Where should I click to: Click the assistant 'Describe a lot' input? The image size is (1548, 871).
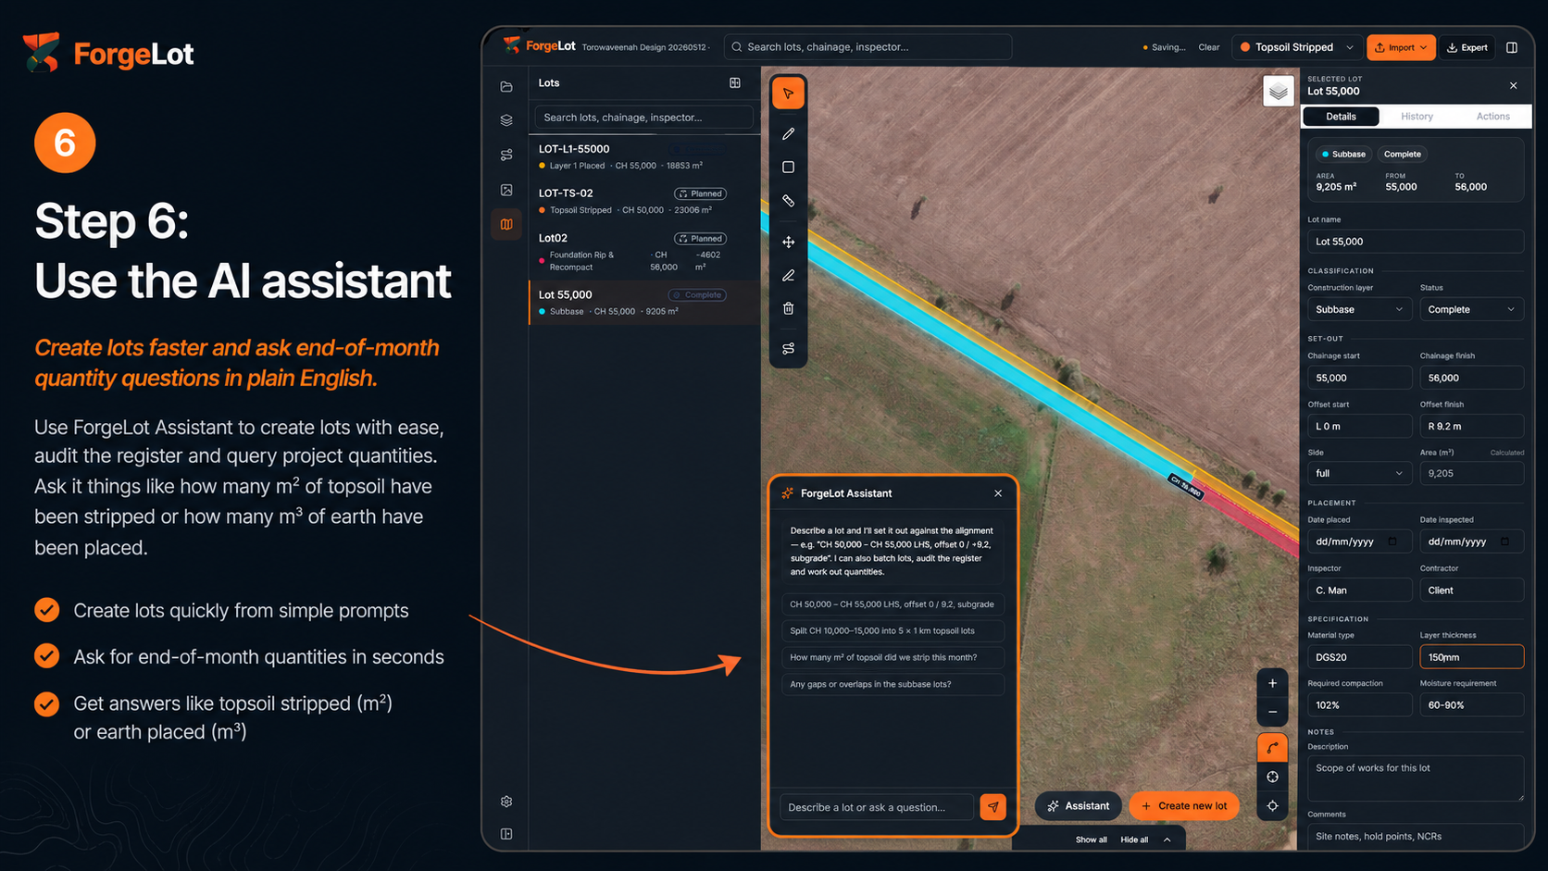(x=877, y=807)
